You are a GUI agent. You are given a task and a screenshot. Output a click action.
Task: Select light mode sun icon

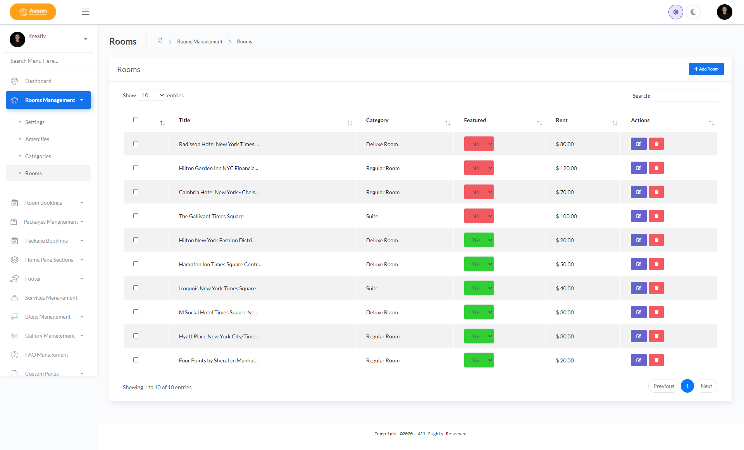click(675, 12)
